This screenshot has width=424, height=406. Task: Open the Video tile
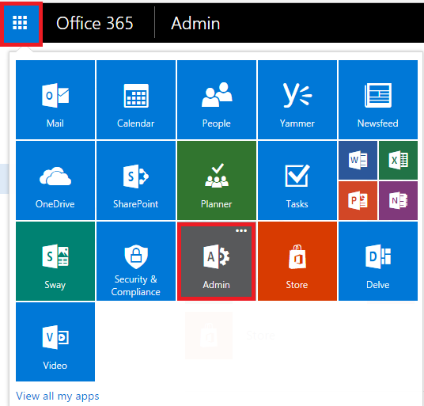(x=55, y=342)
